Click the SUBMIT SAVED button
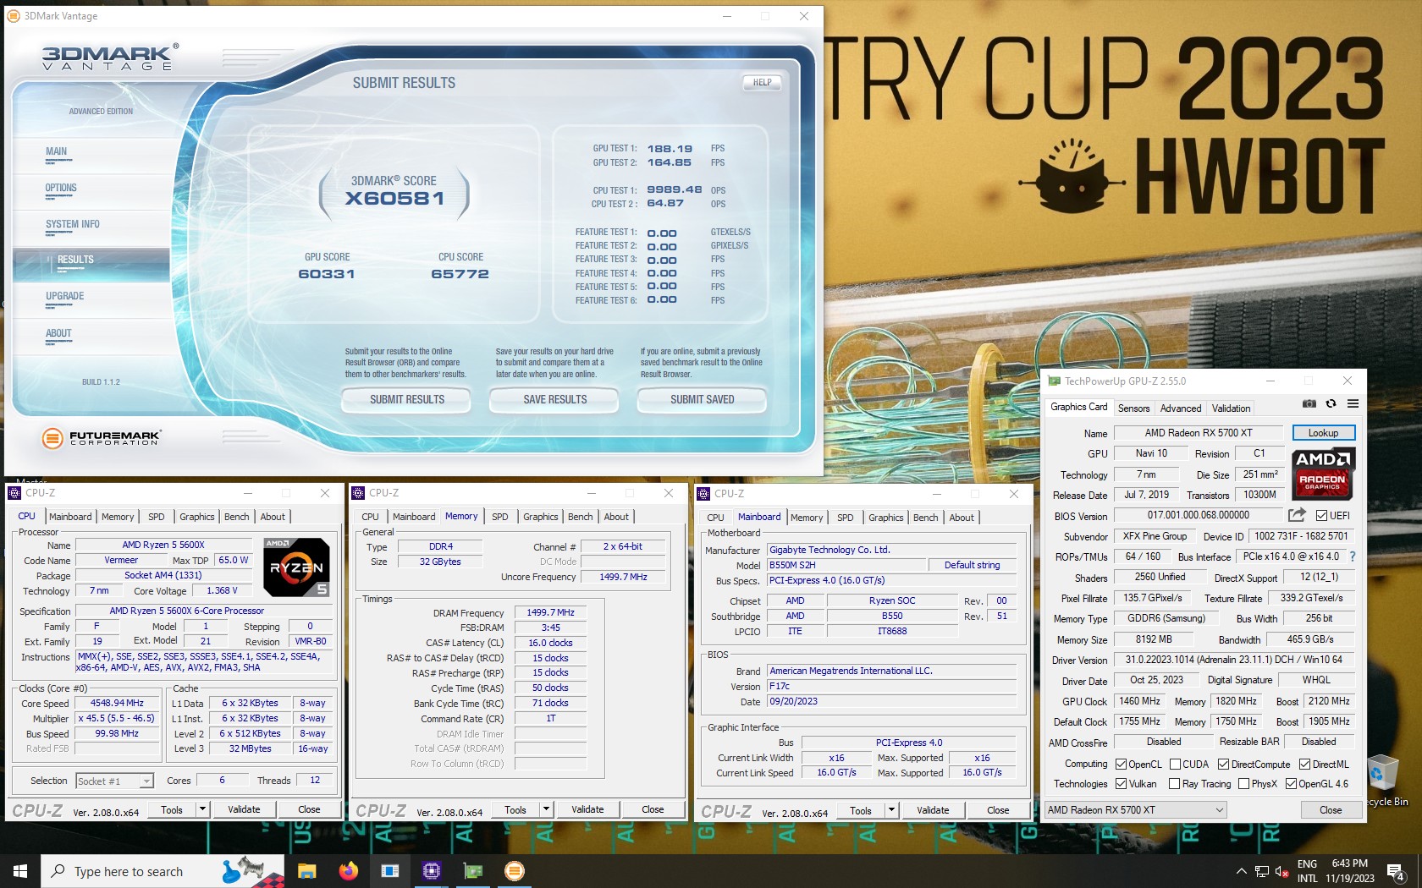Viewport: 1422px width, 888px height. (x=702, y=399)
